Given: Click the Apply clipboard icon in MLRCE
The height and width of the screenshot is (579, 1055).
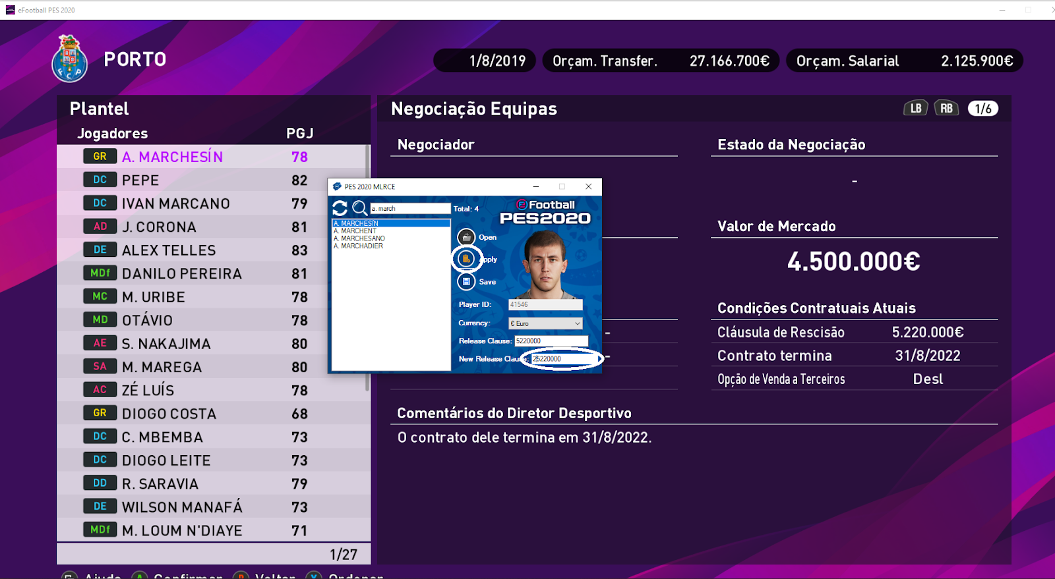Looking at the screenshot, I should coord(466,259).
